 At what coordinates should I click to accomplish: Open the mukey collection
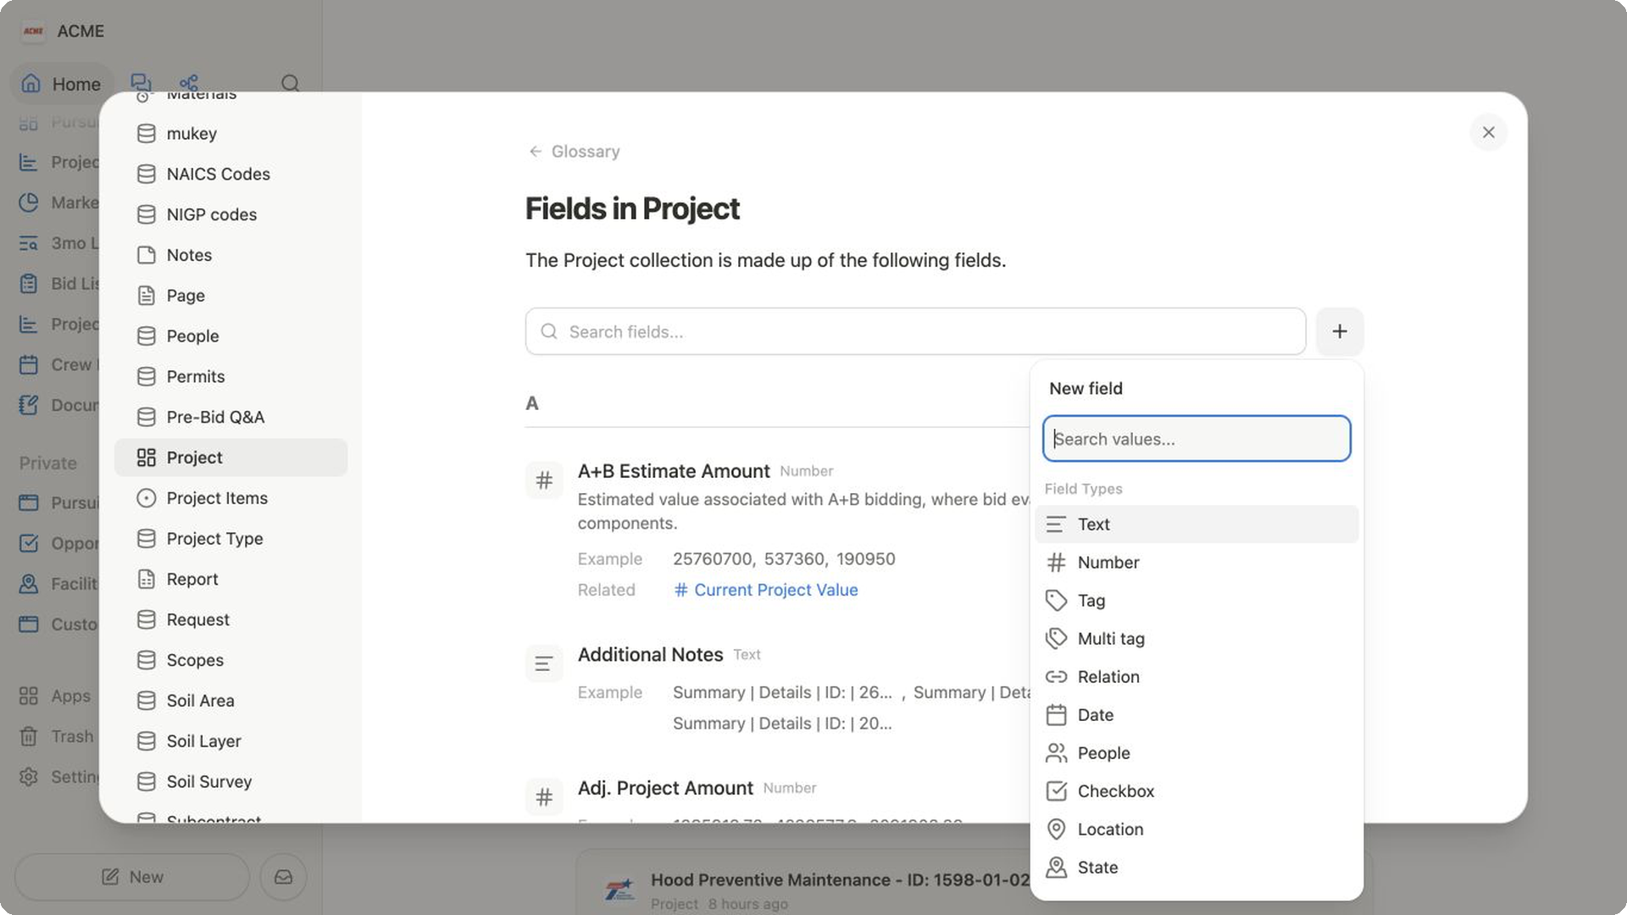click(230, 134)
